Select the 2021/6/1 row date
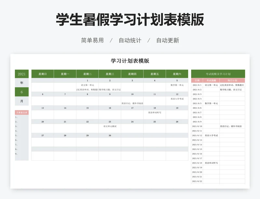This screenshot has height=199, width=260. tap(197, 85)
